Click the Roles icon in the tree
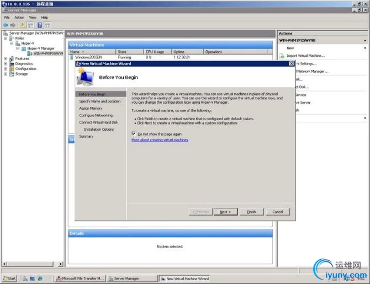 12,38
